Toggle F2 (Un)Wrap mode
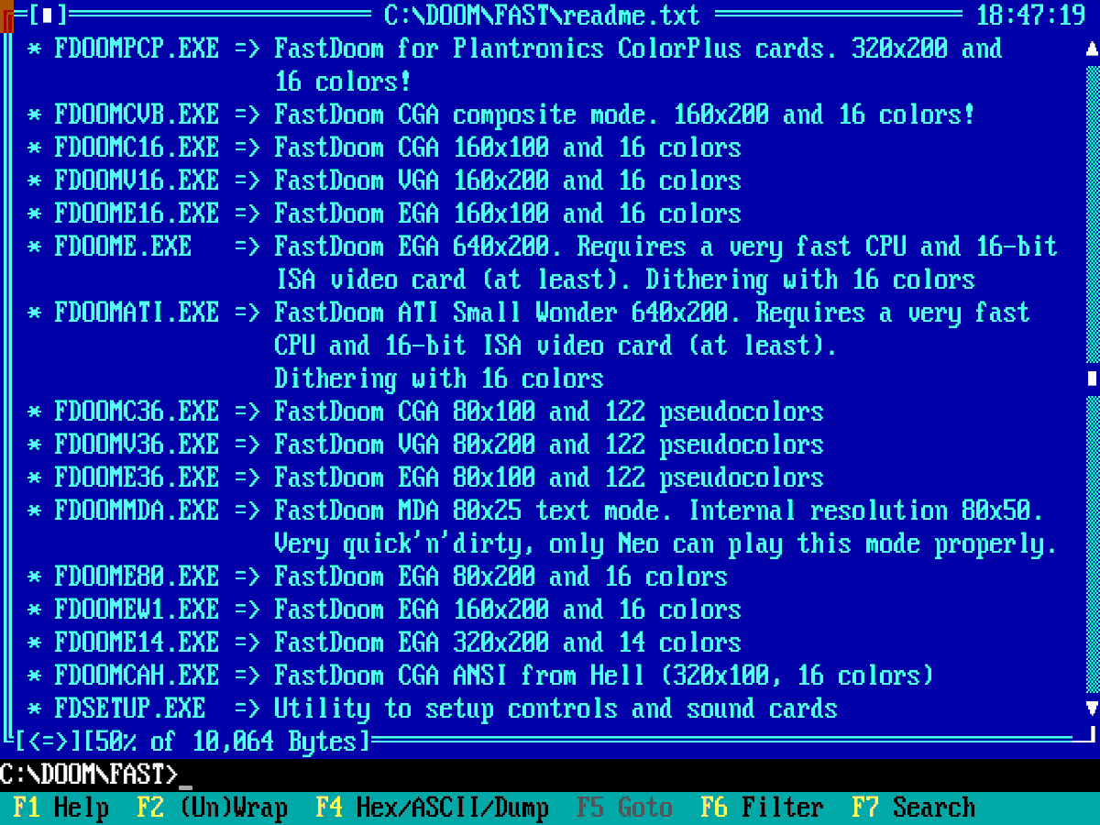 pos(213,808)
